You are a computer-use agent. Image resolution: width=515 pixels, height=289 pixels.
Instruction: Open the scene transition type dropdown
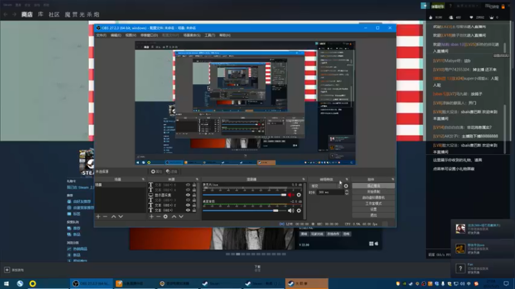pos(326,186)
